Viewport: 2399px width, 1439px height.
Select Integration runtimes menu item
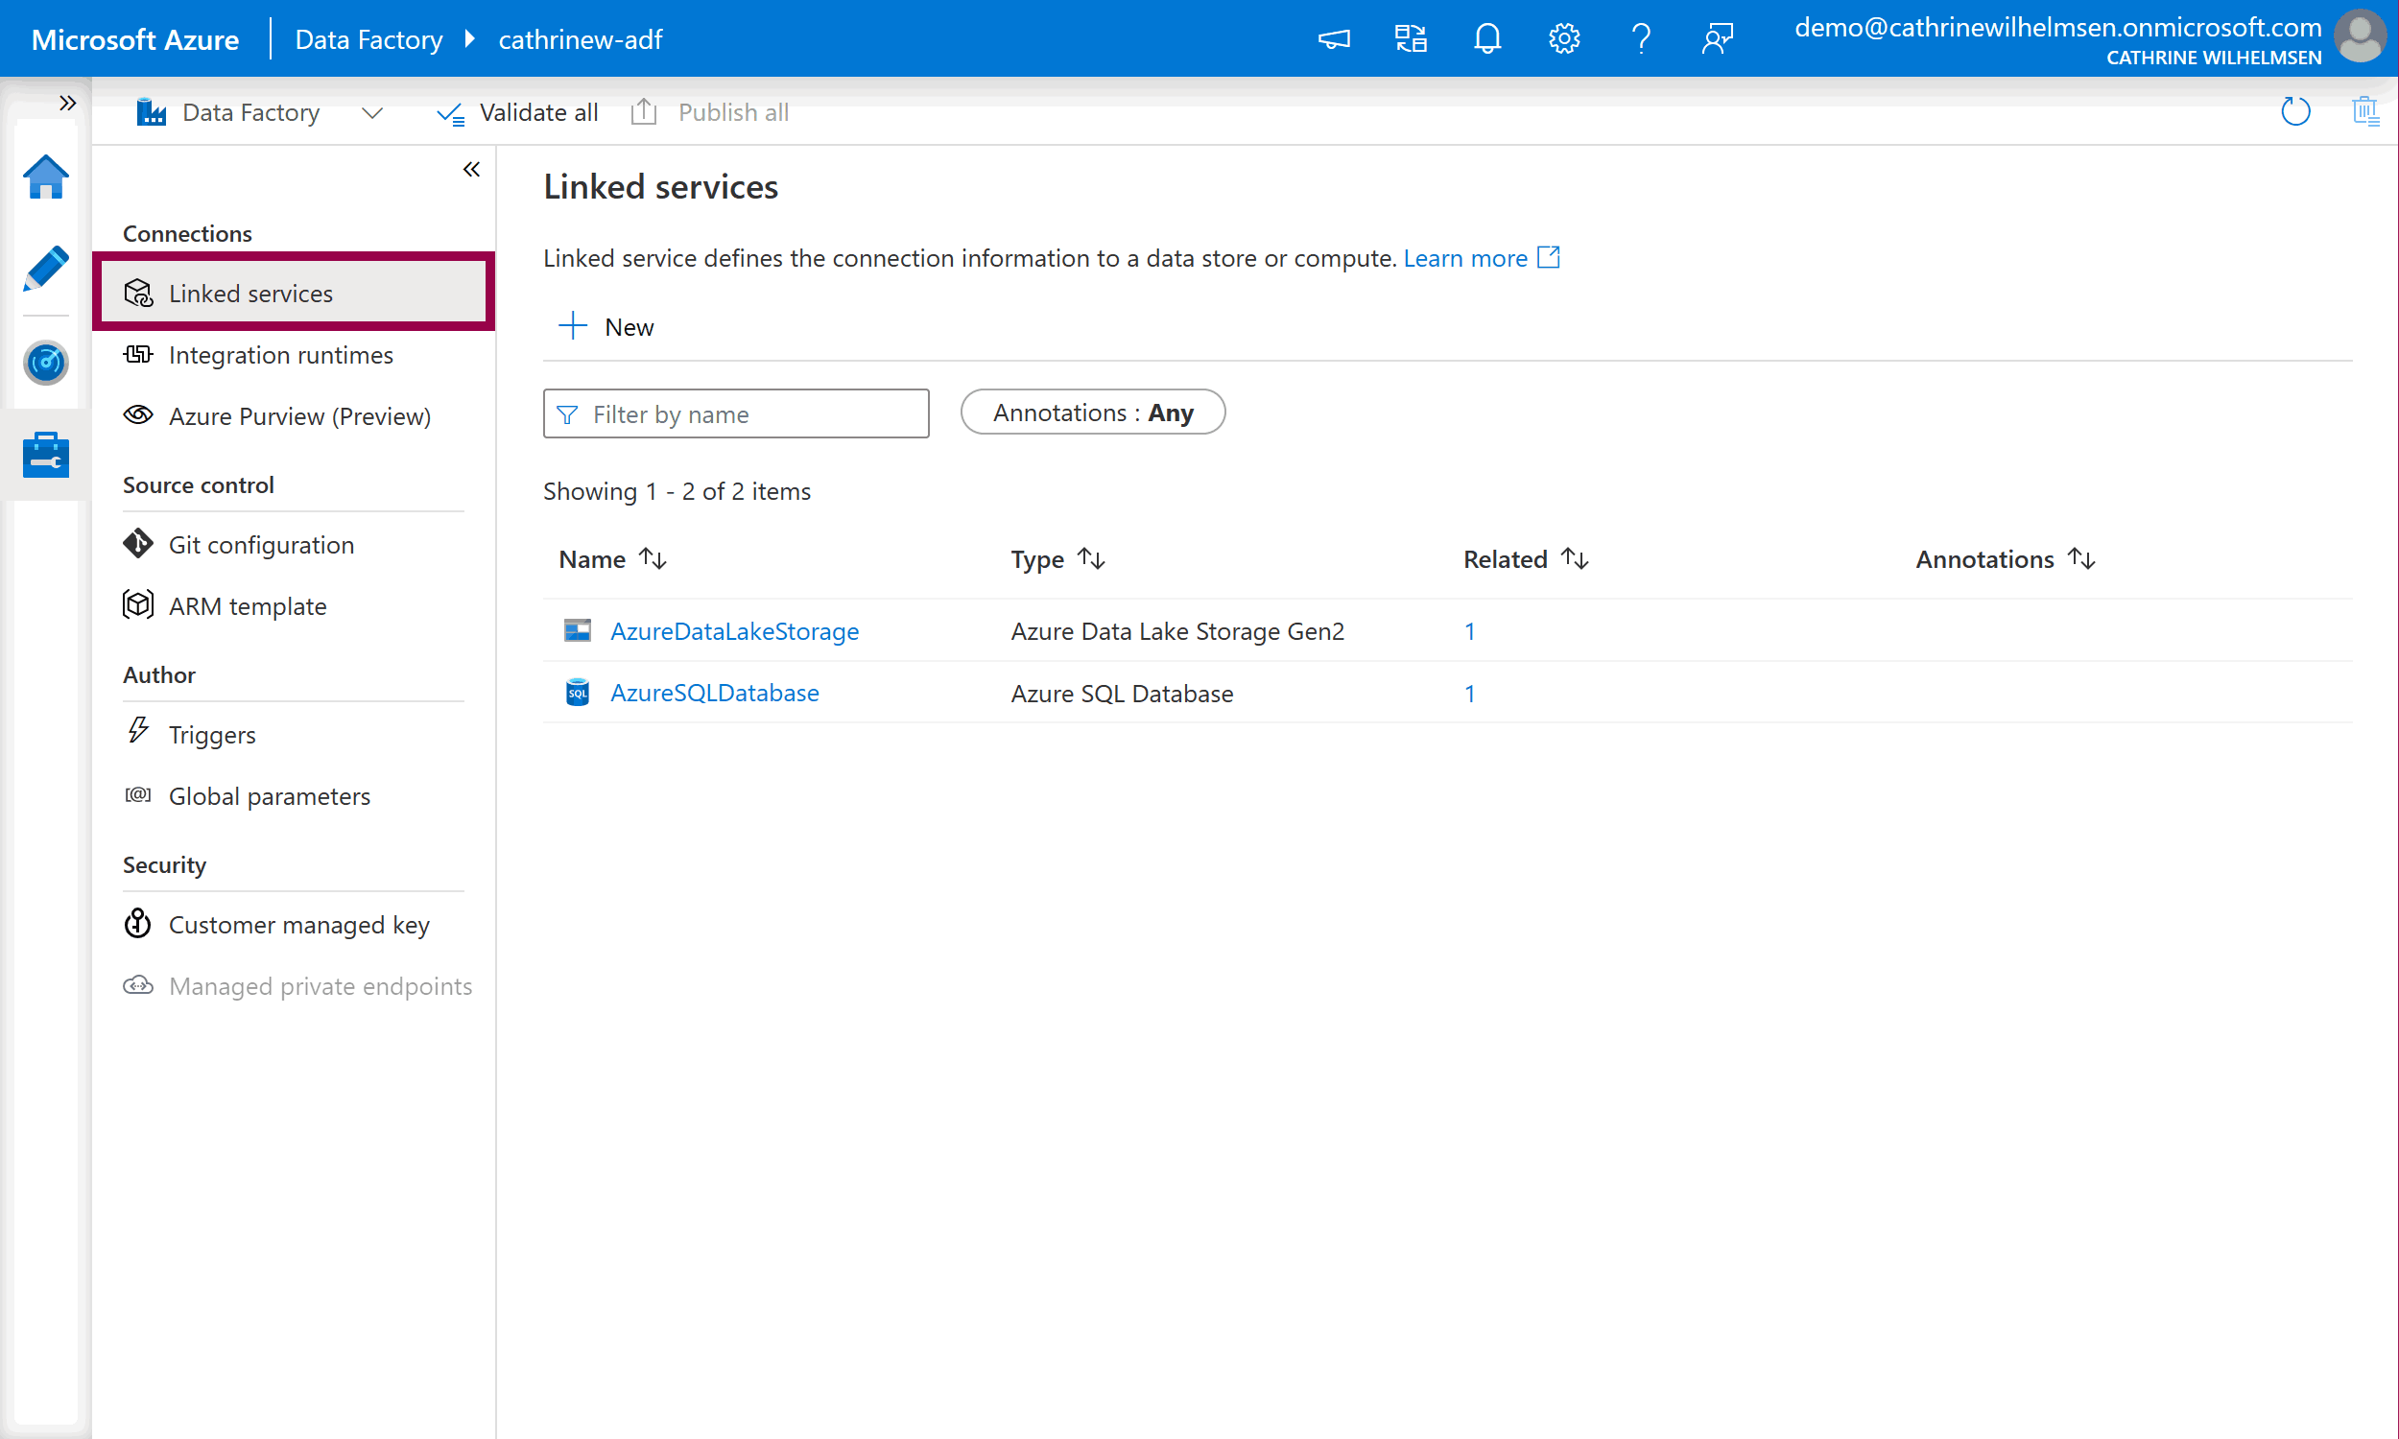tap(280, 355)
